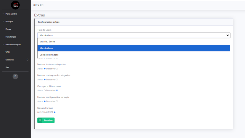Collapse the Tipo de Login dropdown arrow
Image resolution: width=245 pixels, height=138 pixels.
pos(228,35)
